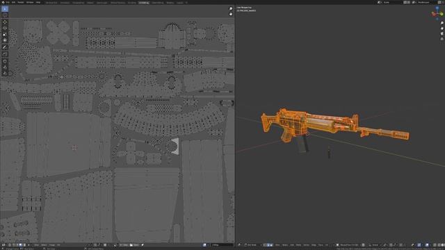Open Global transform orientation dropdown in viewport
The height and width of the screenshot is (250, 445).
[375, 245]
